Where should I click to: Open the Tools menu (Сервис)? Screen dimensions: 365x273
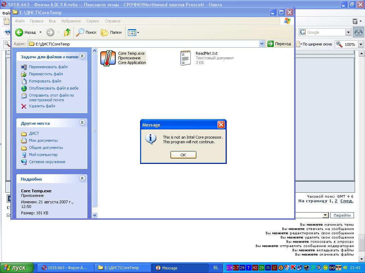point(93,21)
